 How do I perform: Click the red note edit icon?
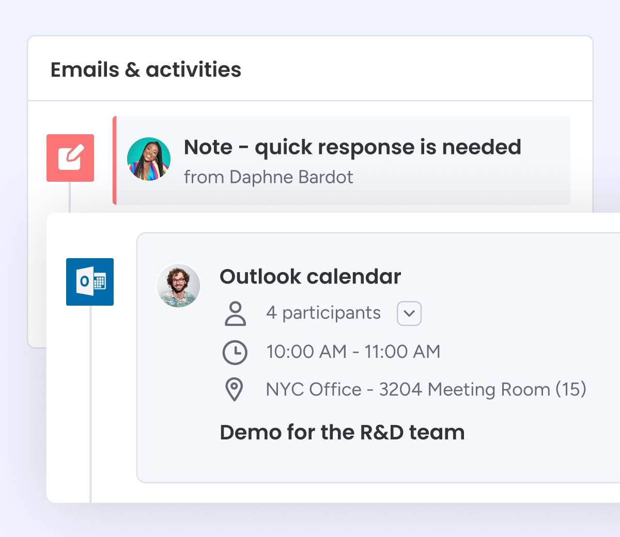click(x=70, y=158)
